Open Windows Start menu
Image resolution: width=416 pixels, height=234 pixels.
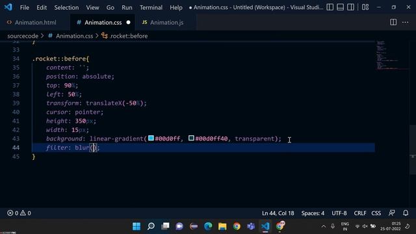click(x=136, y=226)
